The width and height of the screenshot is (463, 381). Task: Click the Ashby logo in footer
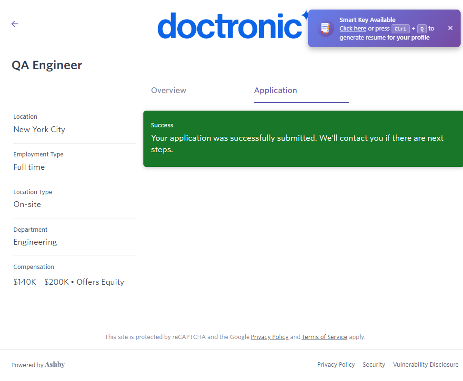click(55, 365)
